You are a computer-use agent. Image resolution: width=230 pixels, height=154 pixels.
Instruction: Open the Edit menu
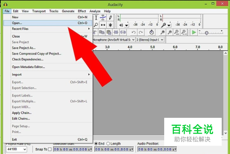[16, 11]
